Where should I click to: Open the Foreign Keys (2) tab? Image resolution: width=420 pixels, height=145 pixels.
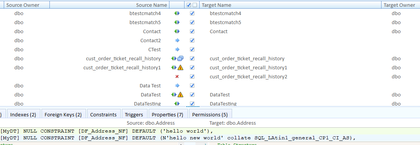(x=63, y=114)
